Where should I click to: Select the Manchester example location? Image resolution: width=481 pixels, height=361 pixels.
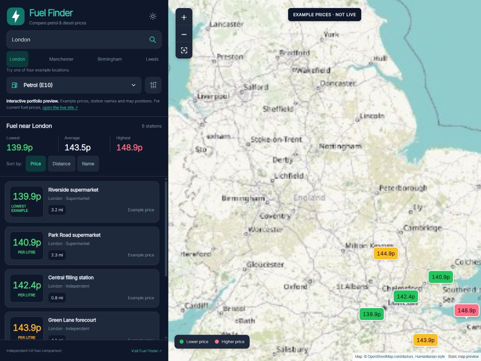pyautogui.click(x=61, y=59)
